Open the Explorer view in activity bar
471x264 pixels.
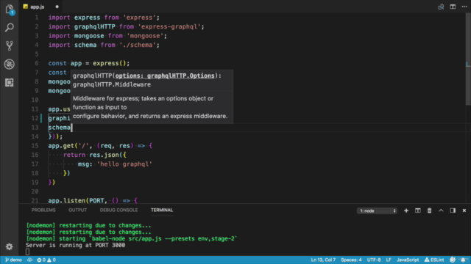coord(10,10)
